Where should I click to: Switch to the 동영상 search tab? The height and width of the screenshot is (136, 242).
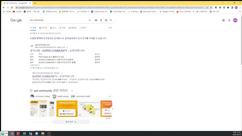pyautogui.click(x=73, y=28)
